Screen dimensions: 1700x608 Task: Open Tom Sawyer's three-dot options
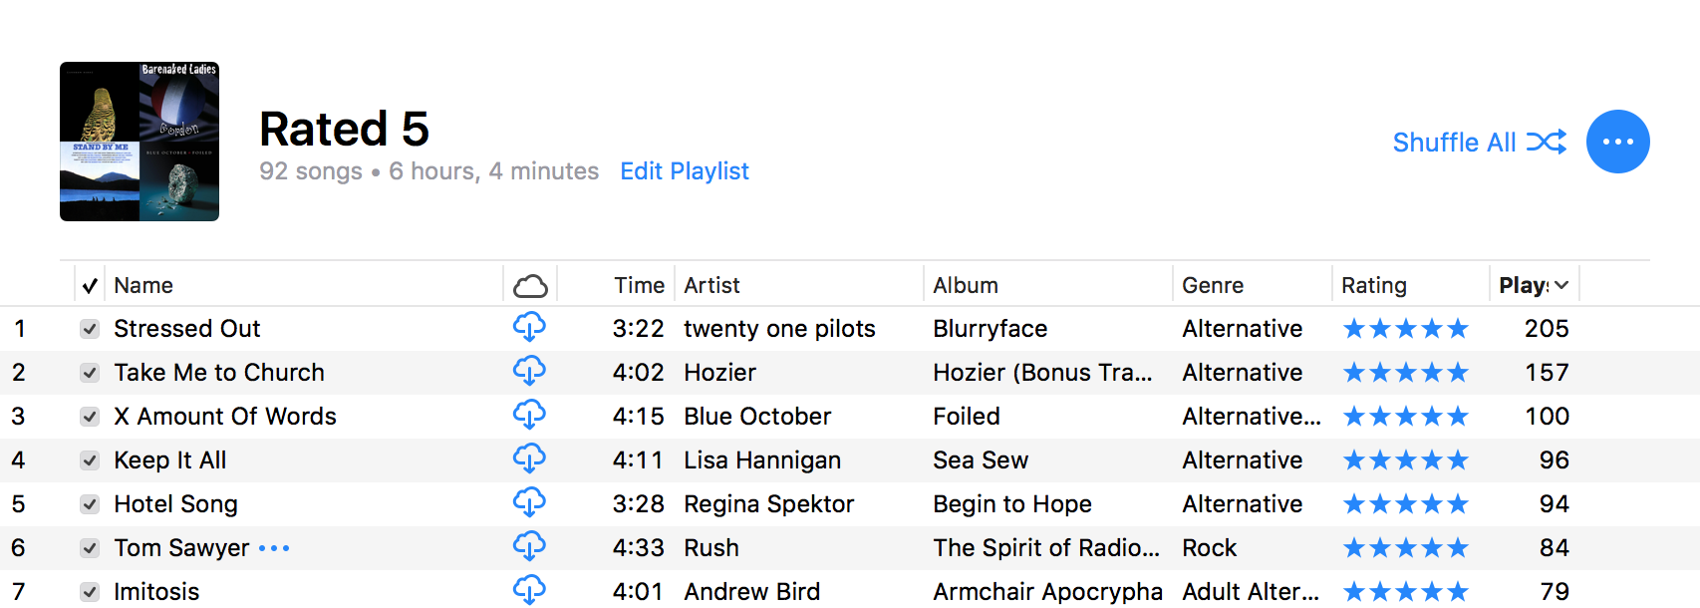(274, 548)
